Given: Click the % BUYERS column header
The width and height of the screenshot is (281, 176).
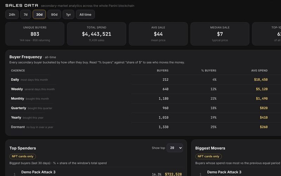Looking at the screenshot, I should tap(209, 71).
